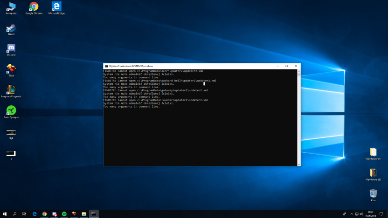Select the desktop file below lkjk
This screenshot has width=388, height=218.
(x=11, y=155)
